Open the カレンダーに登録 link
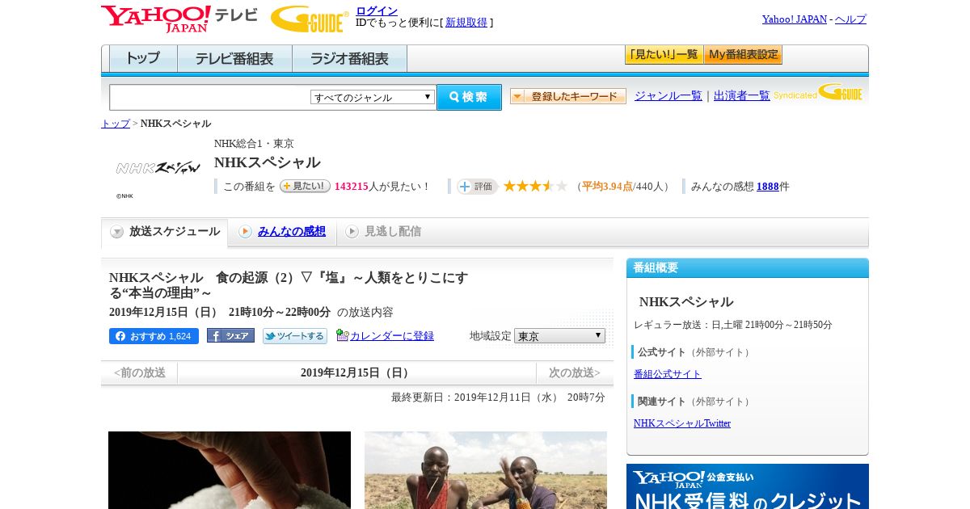Image resolution: width=970 pixels, height=509 pixels. tap(392, 336)
